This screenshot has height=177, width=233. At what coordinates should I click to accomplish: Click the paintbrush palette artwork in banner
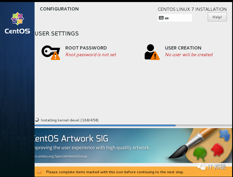tap(200, 146)
